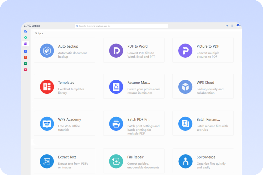Click the WPS Cloud title
The image size is (263, 175).
click(x=205, y=83)
